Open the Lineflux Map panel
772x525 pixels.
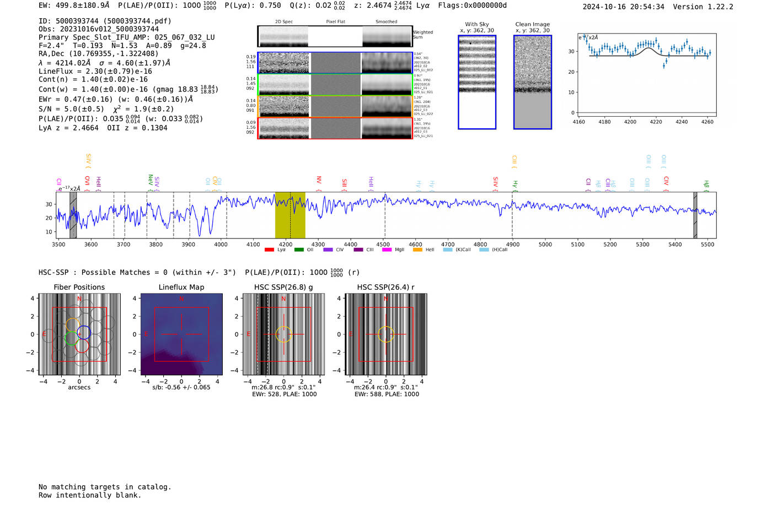[181, 334]
